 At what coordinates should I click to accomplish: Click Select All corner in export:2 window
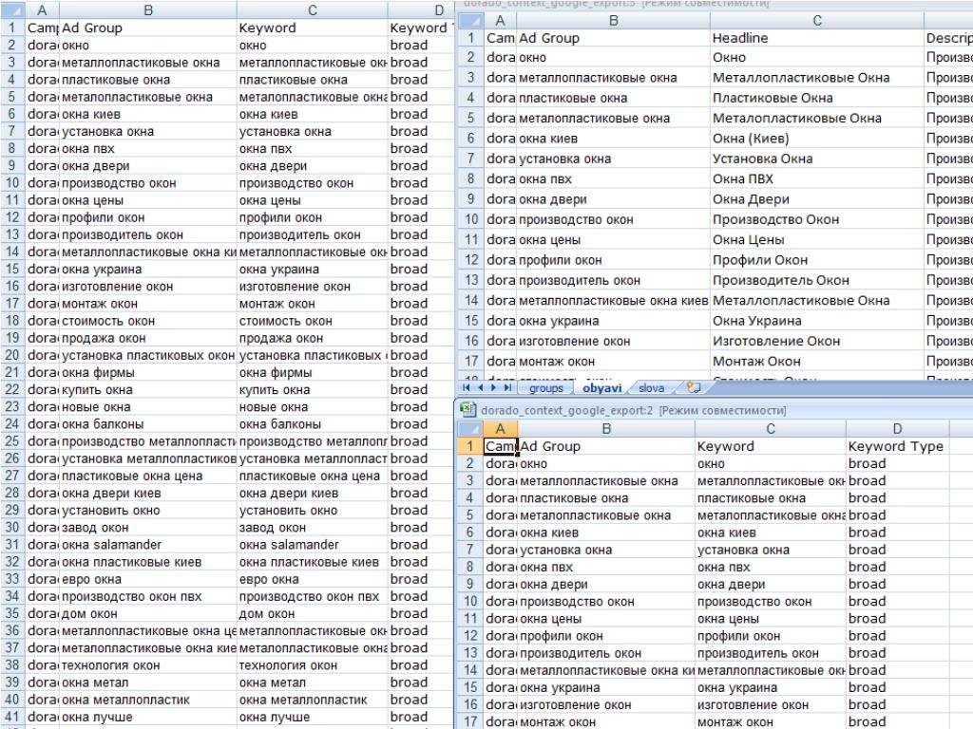point(469,428)
